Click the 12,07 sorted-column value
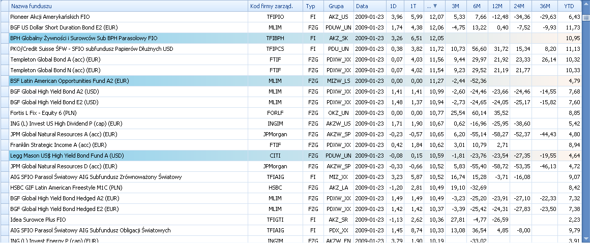Viewport: 590px width, 243px height. 435,17
